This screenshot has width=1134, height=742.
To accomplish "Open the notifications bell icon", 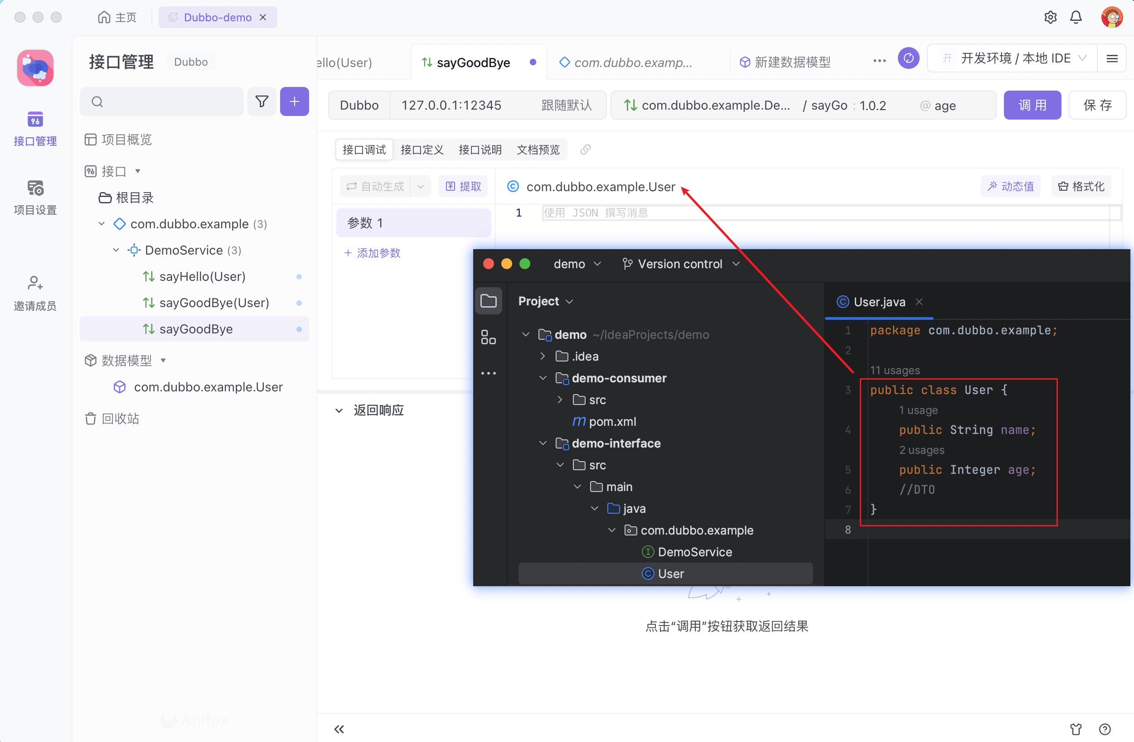I will click(1076, 17).
